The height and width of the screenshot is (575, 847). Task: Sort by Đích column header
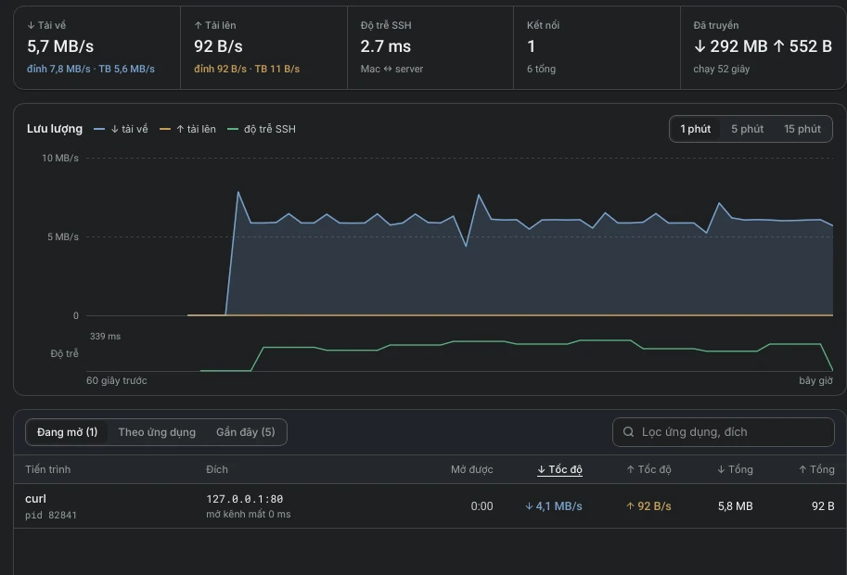pos(216,469)
